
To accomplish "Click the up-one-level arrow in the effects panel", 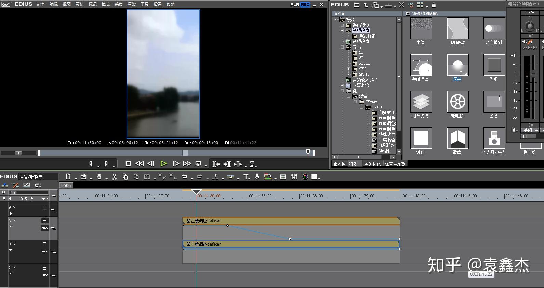I will coord(366,5).
